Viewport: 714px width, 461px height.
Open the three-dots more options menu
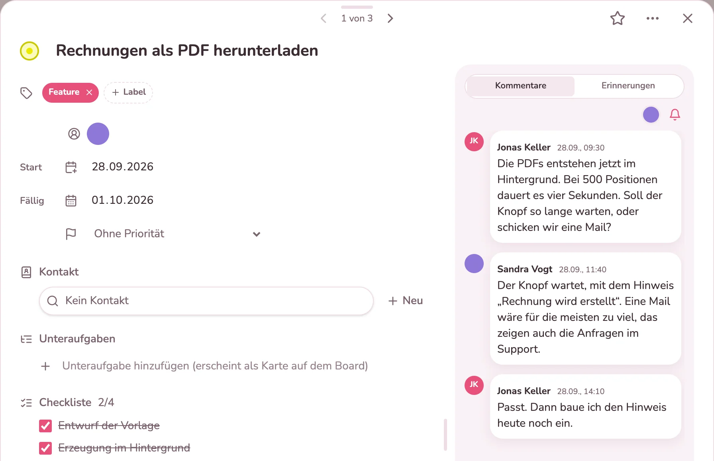coord(653,18)
